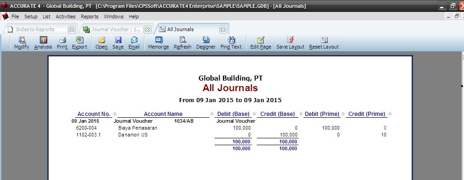
Task: Click the 09 Jan 2015 journal date
Action: (x=85, y=121)
